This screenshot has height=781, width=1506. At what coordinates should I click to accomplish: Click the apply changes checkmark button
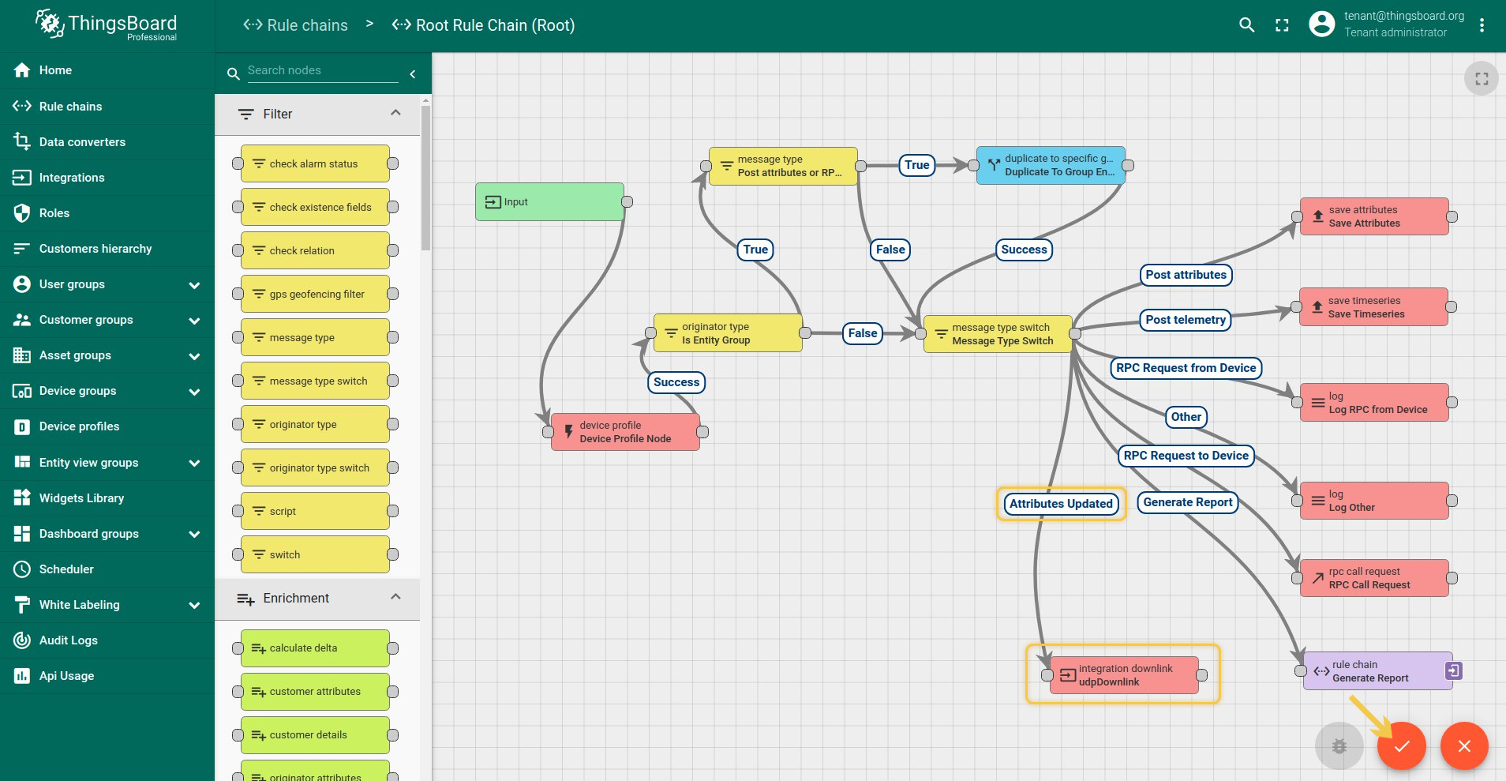click(x=1401, y=746)
